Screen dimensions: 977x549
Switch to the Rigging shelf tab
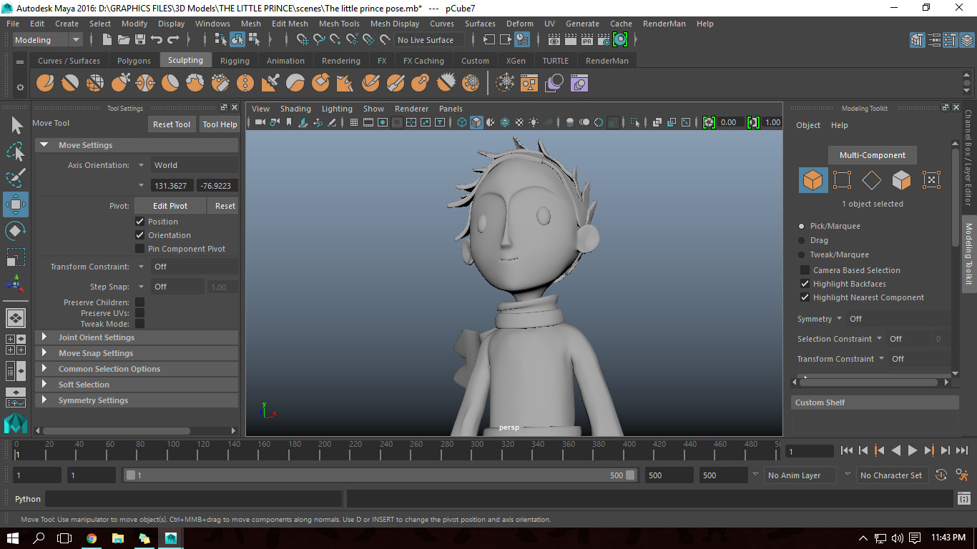(235, 61)
